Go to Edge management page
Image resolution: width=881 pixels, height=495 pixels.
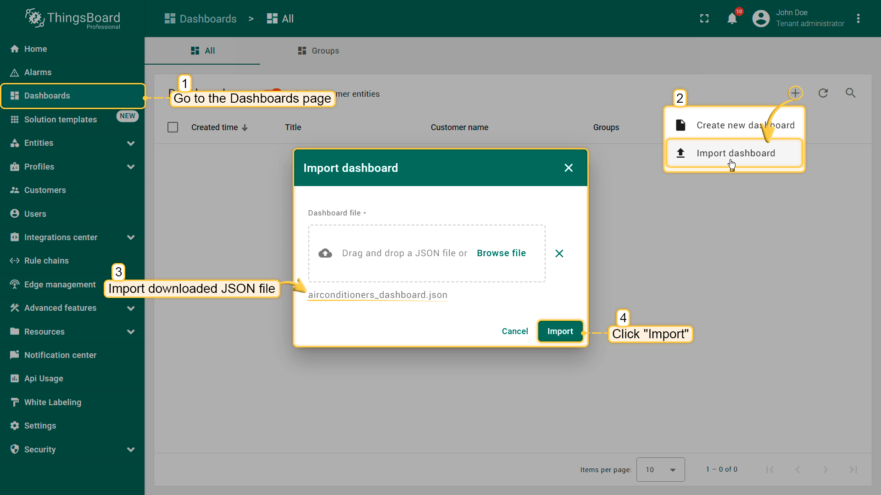(x=60, y=285)
